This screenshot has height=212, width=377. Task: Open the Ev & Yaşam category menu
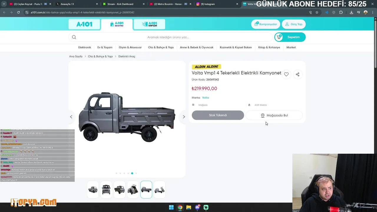[105, 47]
